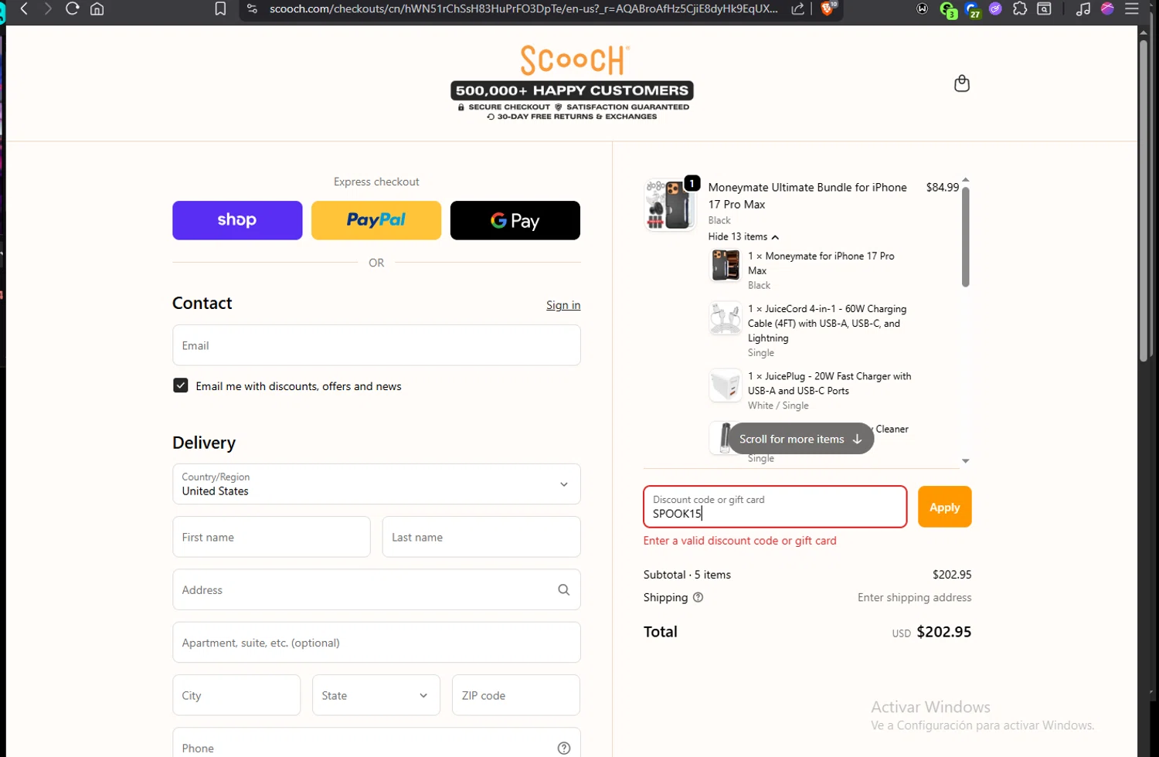This screenshot has width=1159, height=757.
Task: Click the Moneymate Ultimate Bundle thumbnail
Action: click(670, 205)
